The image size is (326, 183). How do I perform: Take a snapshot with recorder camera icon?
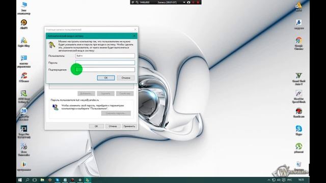coord(188,2)
